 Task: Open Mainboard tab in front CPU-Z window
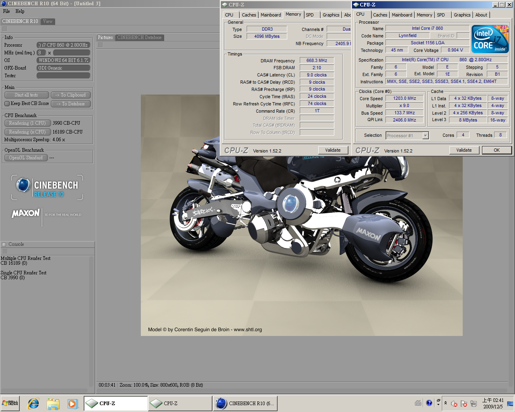(402, 15)
